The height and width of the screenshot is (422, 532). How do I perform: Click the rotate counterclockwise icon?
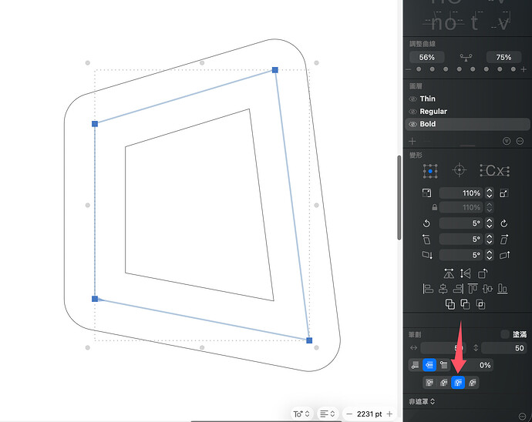[426, 223]
